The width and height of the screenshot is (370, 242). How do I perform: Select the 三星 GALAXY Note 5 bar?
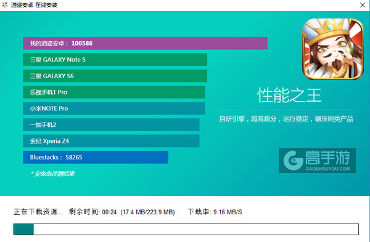[x=115, y=60]
